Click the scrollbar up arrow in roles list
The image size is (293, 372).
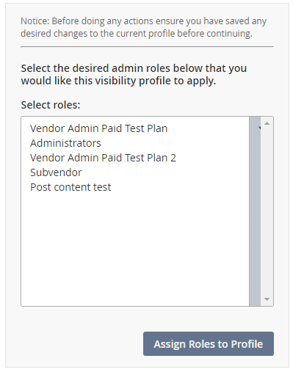coord(267,124)
